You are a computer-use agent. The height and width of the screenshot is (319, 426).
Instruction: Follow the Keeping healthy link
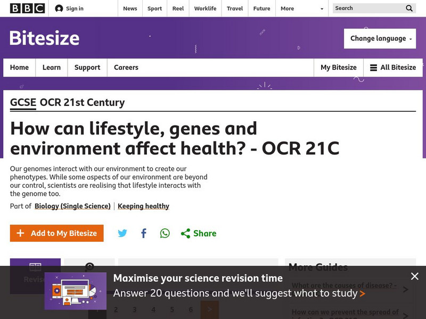143,206
